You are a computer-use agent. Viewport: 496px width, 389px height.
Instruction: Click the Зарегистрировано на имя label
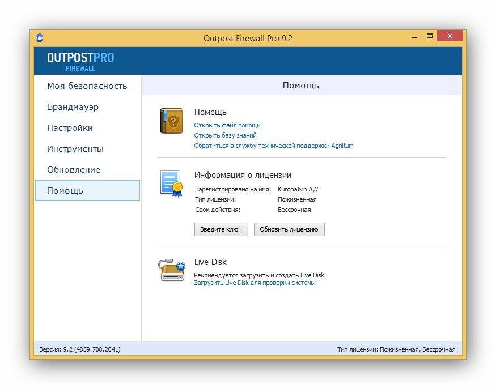(x=233, y=189)
